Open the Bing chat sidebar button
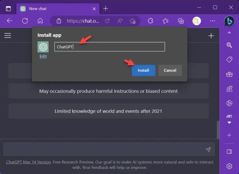The width and height of the screenshot is (239, 174). coord(229,21)
